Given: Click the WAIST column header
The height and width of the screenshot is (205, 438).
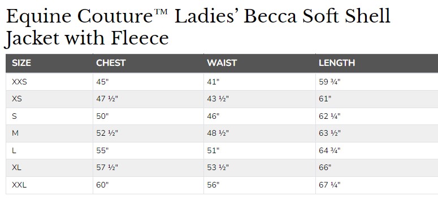Looking at the screenshot, I should 222,63.
